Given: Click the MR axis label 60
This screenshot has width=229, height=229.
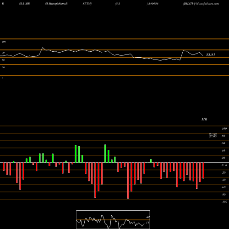Looking at the screenshot, I should click(224, 143).
